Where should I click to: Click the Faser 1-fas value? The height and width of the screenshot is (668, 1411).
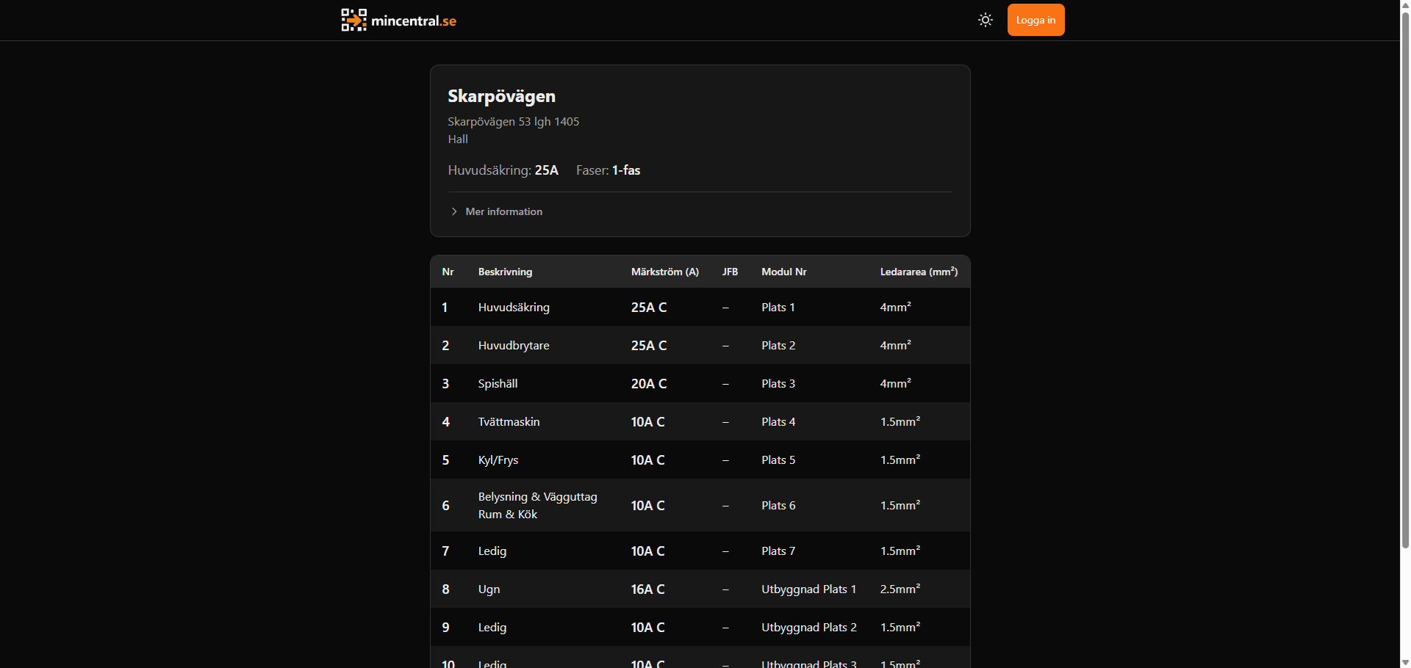(x=626, y=170)
